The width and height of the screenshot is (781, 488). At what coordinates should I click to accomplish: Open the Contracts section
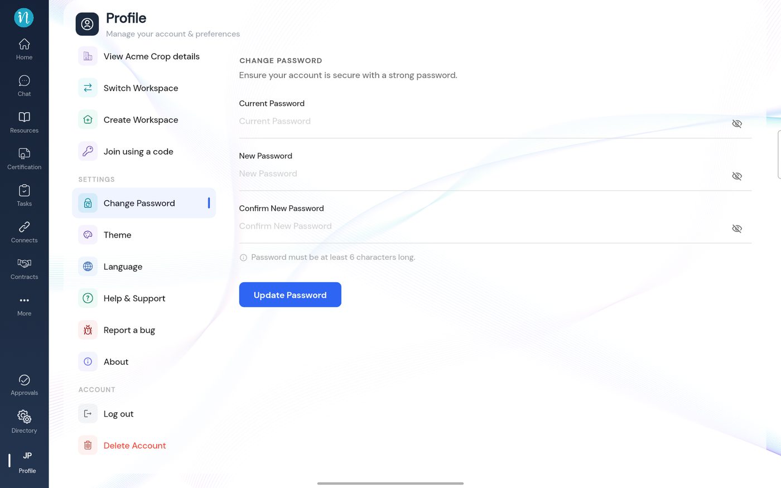click(x=24, y=269)
